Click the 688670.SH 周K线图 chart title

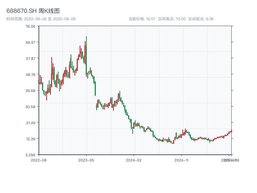click(x=33, y=11)
